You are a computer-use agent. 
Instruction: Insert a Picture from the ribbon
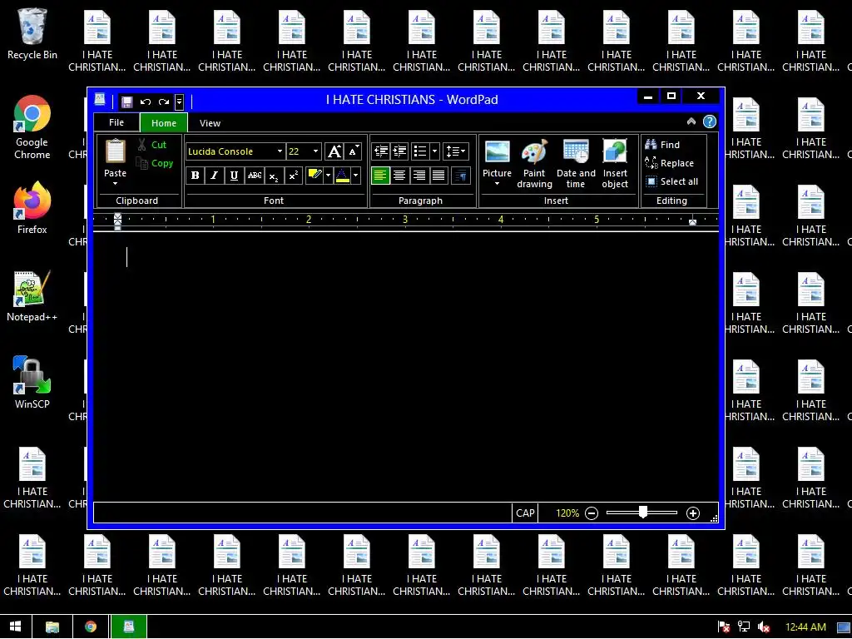point(498,152)
